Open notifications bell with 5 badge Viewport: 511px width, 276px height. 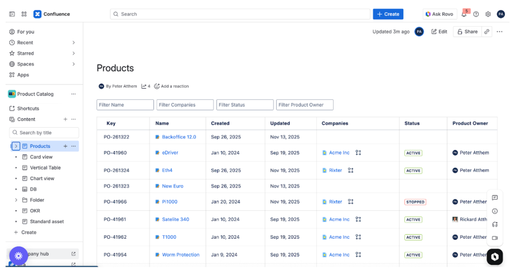coord(464,14)
